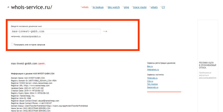Click the whoisnextpresident.ru example link

click(x=31, y=36)
